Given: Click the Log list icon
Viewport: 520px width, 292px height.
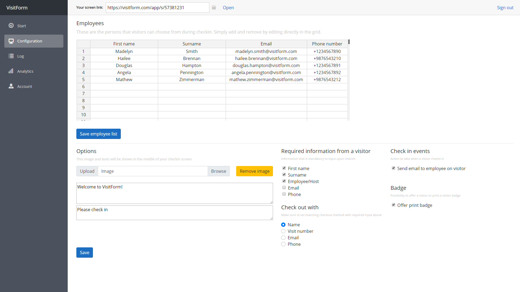Looking at the screenshot, I should [x=11, y=56].
